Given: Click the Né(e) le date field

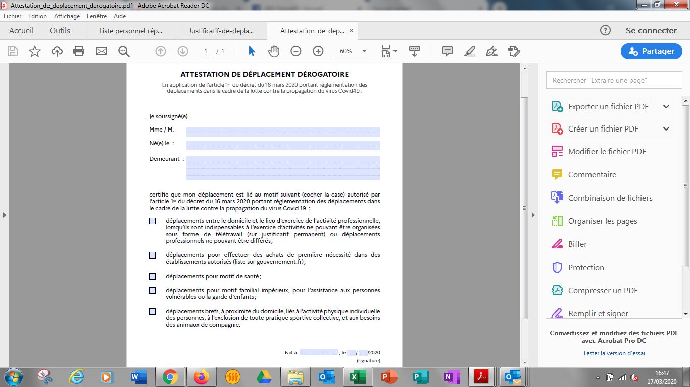Looking at the screenshot, I should [283, 145].
